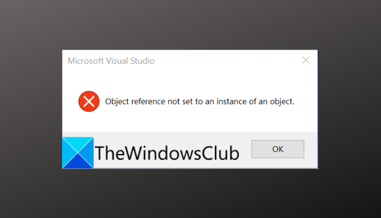Click the empty title bar area of dialog
Viewport: 381px width, 218px height.
(229, 60)
